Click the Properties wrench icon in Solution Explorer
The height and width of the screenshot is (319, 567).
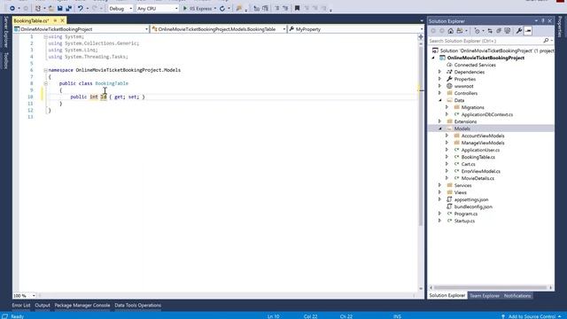[x=519, y=31]
